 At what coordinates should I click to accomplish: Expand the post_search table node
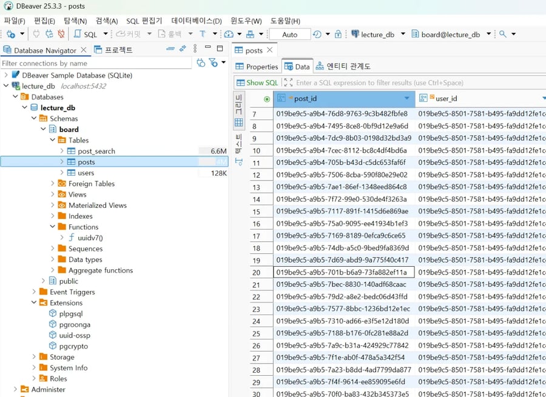(x=62, y=151)
